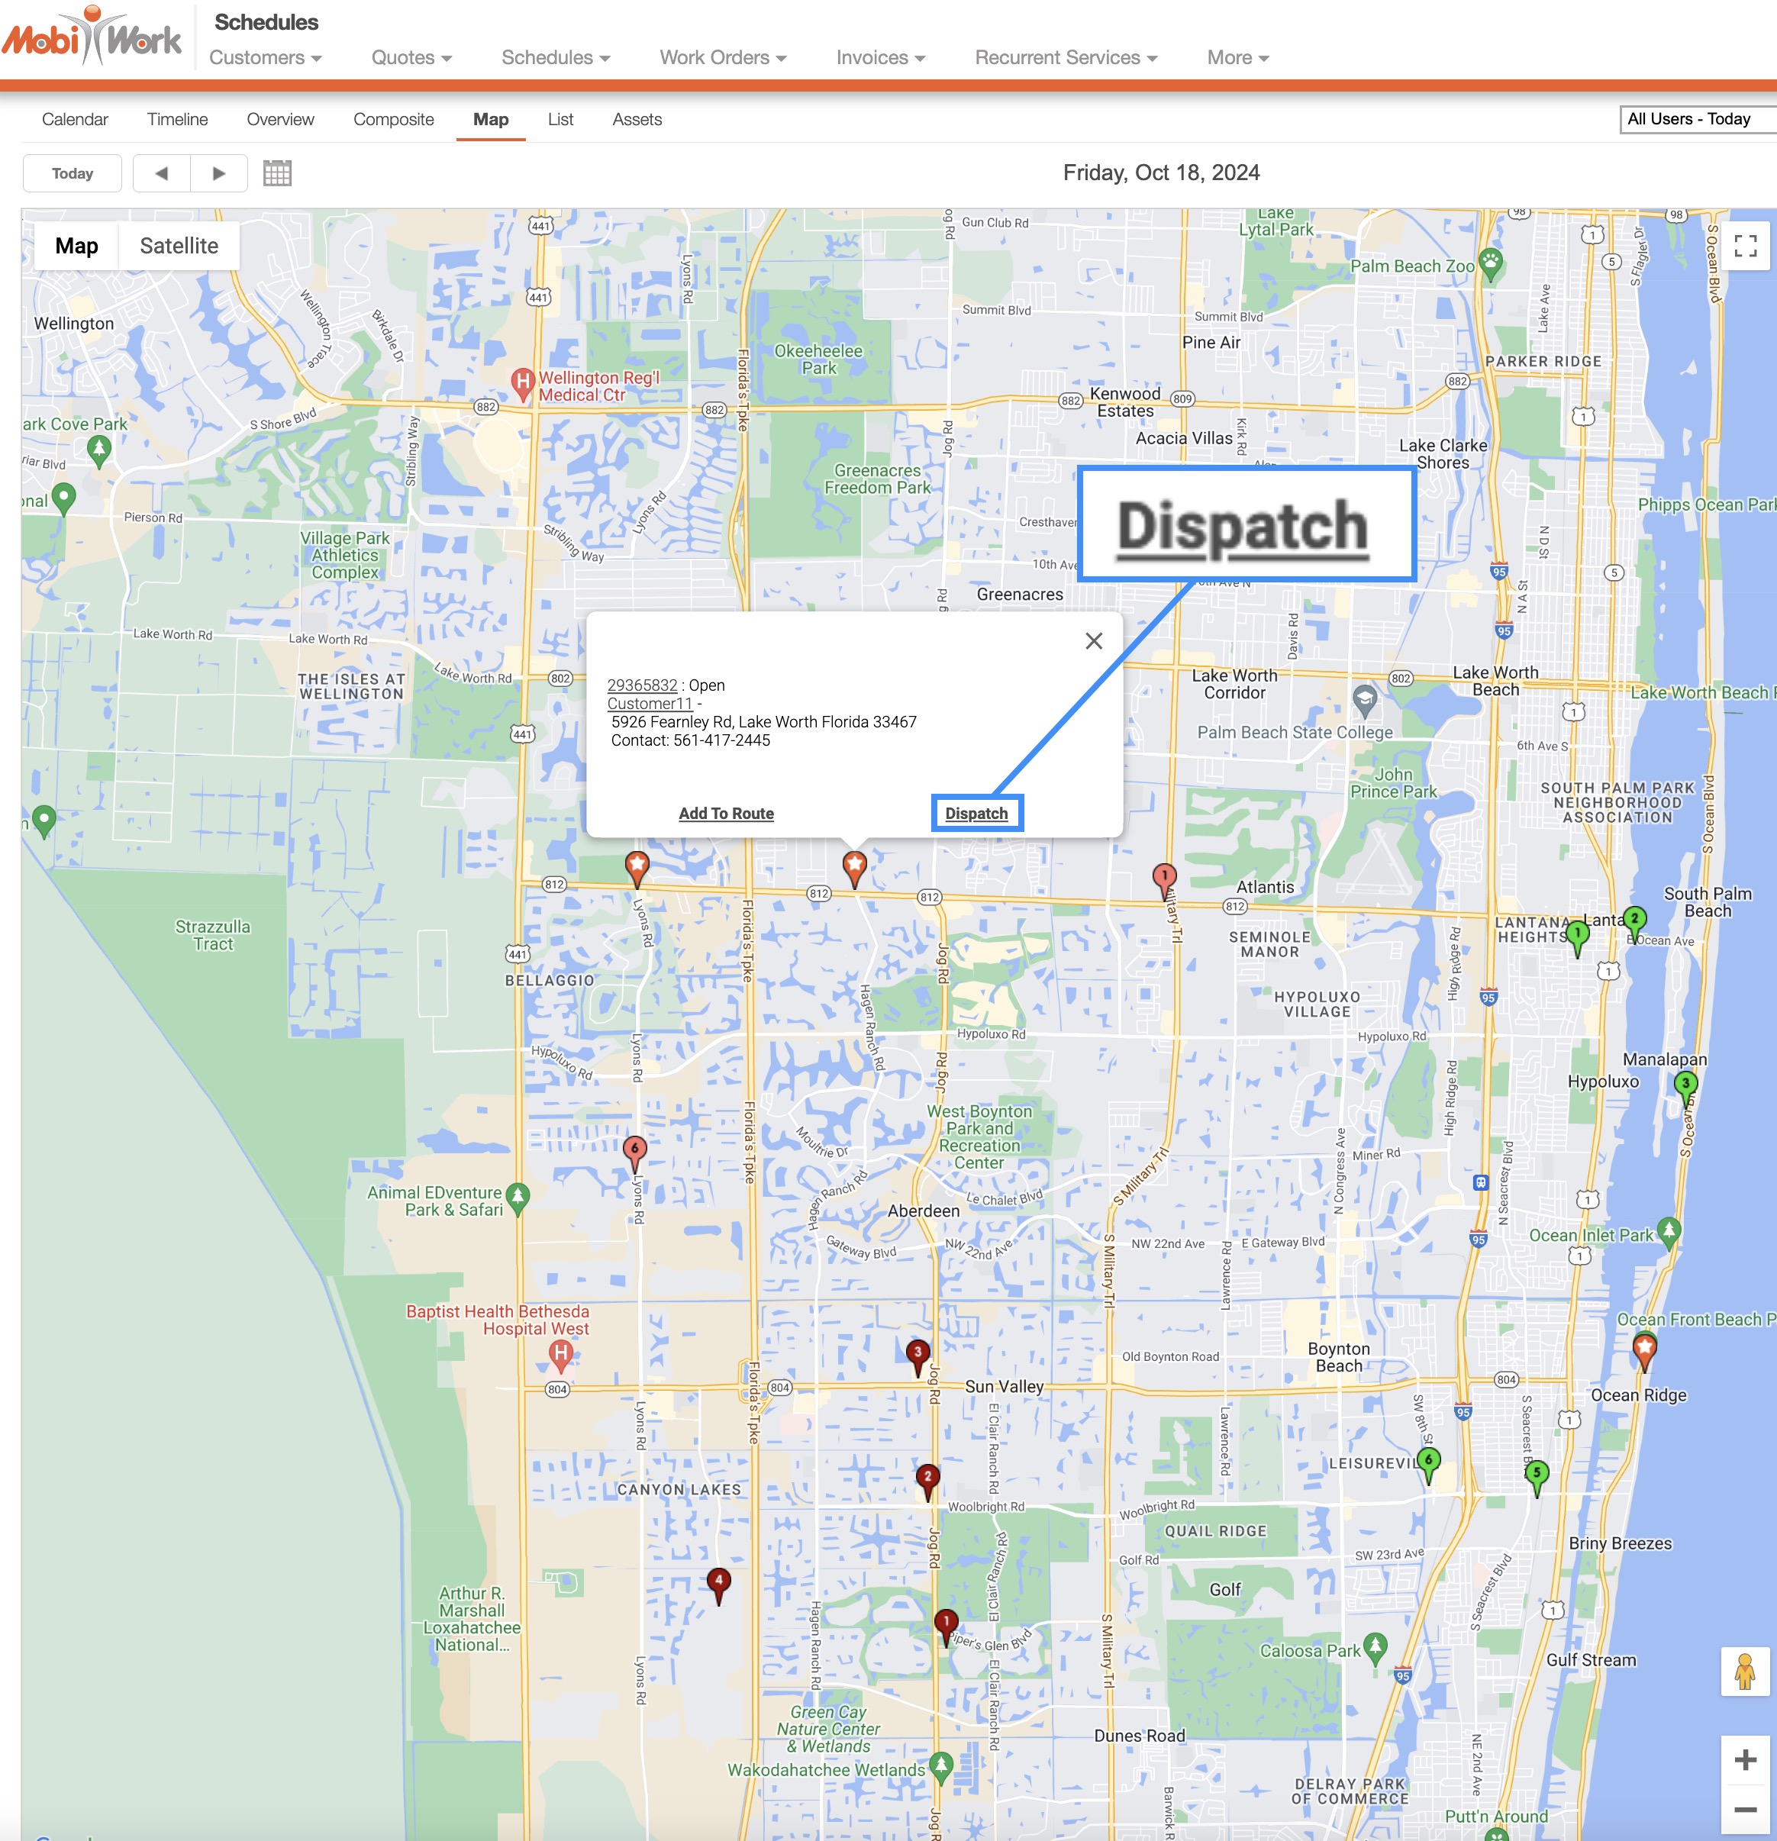Screen dimensions: 1777x1841
Task: Click the Today button
Action: pos(73,172)
